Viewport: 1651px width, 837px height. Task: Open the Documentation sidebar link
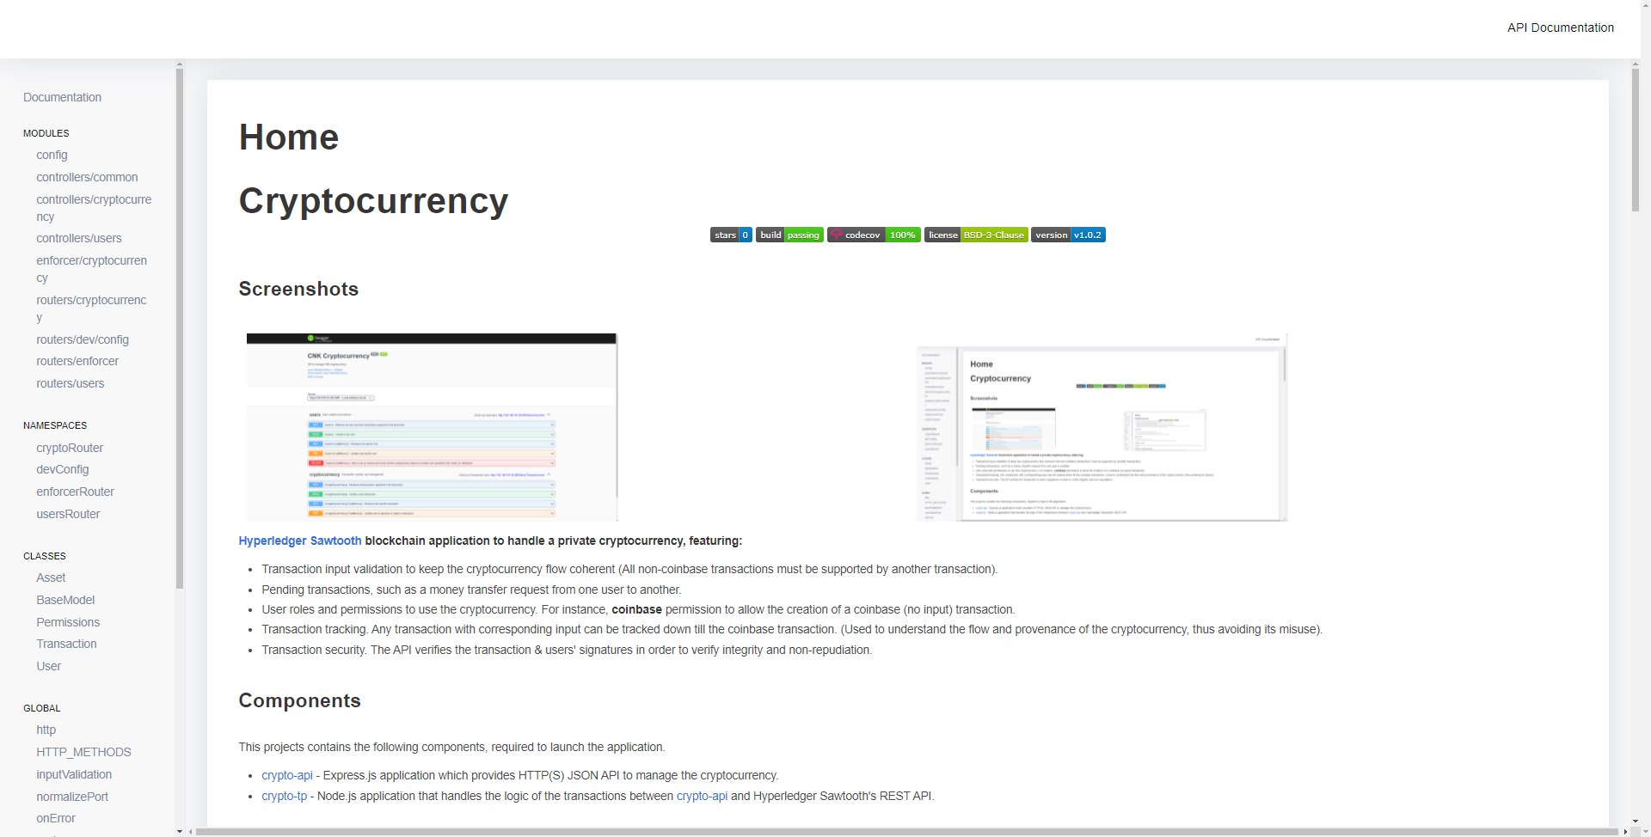(62, 97)
